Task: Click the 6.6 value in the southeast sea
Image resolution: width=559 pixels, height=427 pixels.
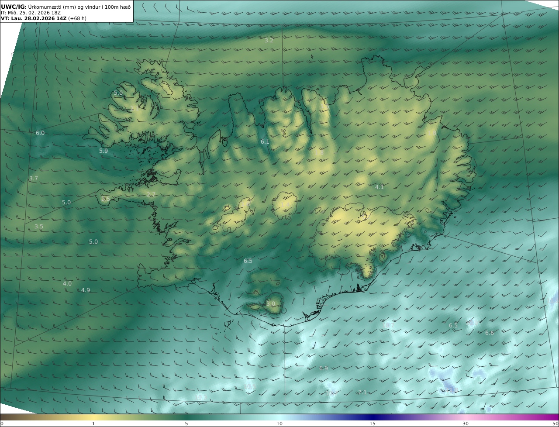Action: 490,333
